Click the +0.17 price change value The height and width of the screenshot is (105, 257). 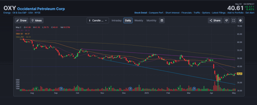pos(249,7)
